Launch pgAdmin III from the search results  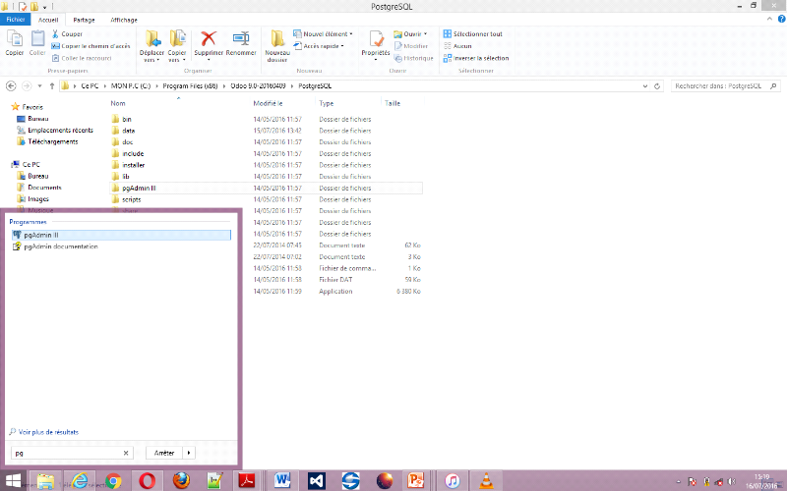coord(121,235)
